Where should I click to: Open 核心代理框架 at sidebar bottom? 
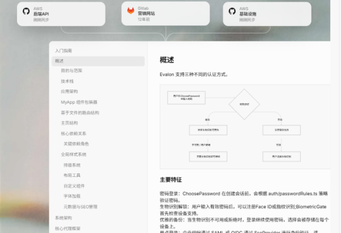click(x=68, y=228)
